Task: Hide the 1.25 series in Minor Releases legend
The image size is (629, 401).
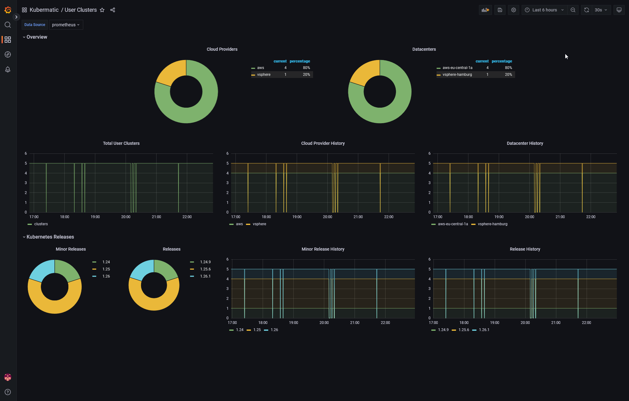Action: click(x=106, y=269)
